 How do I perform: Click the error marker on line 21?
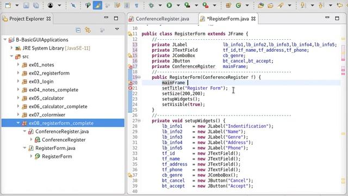130,88
